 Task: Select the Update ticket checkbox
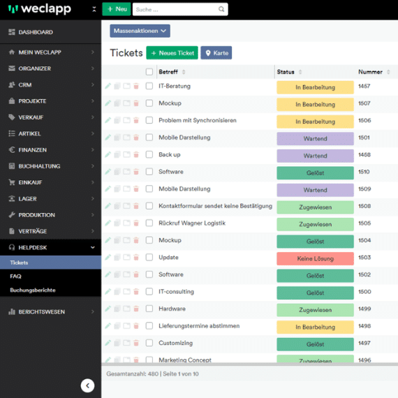coord(149,258)
